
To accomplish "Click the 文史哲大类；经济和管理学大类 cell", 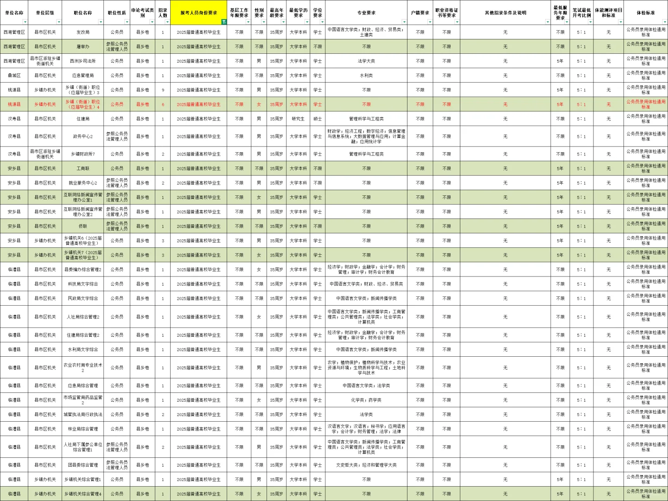I will 366,465.
